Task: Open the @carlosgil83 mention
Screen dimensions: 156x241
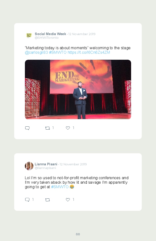Action: pos(36,53)
